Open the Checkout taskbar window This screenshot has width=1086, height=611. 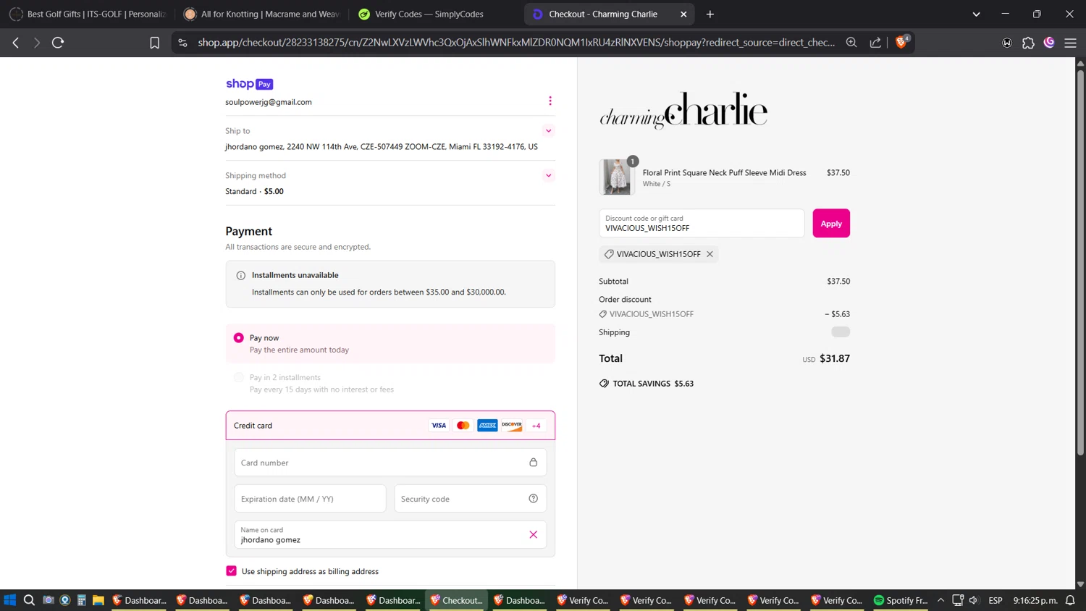[x=456, y=600]
